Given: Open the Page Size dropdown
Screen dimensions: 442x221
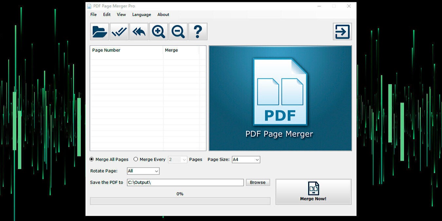Looking at the screenshot, I should 246,159.
